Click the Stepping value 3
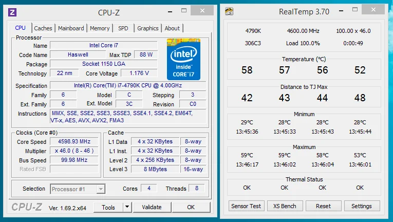The image size is (393, 222). pyautogui.click(x=193, y=95)
